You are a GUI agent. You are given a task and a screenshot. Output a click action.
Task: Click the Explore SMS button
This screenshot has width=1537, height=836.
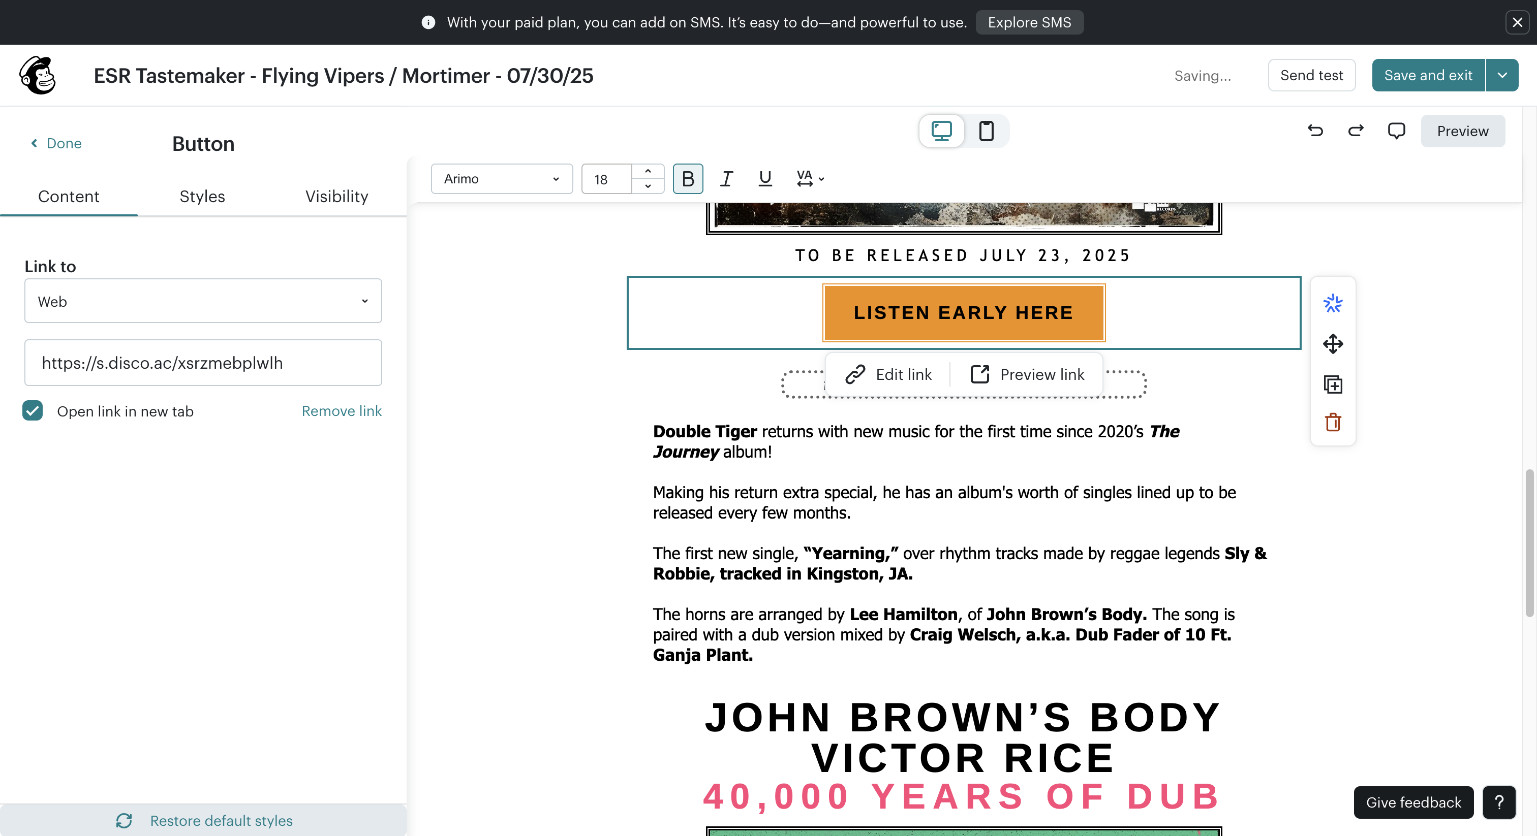1029,23
